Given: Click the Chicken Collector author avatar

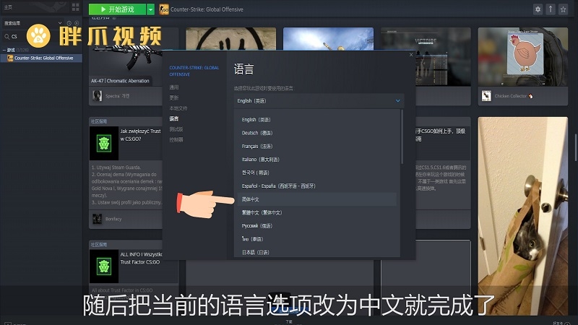Looking at the screenshot, I should coord(486,96).
